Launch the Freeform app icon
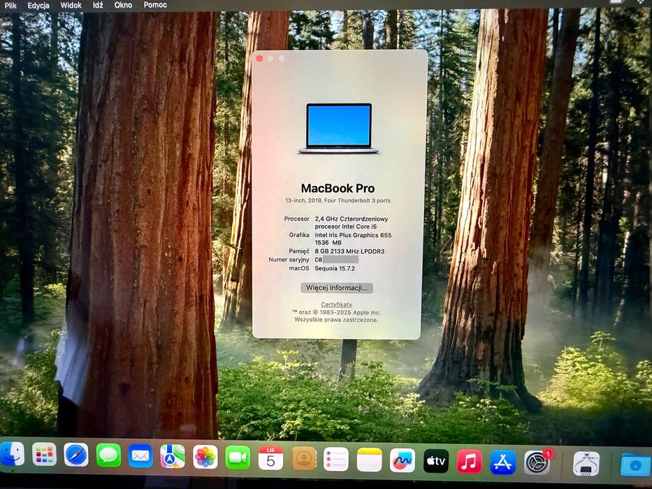The height and width of the screenshot is (489, 652). [x=402, y=460]
